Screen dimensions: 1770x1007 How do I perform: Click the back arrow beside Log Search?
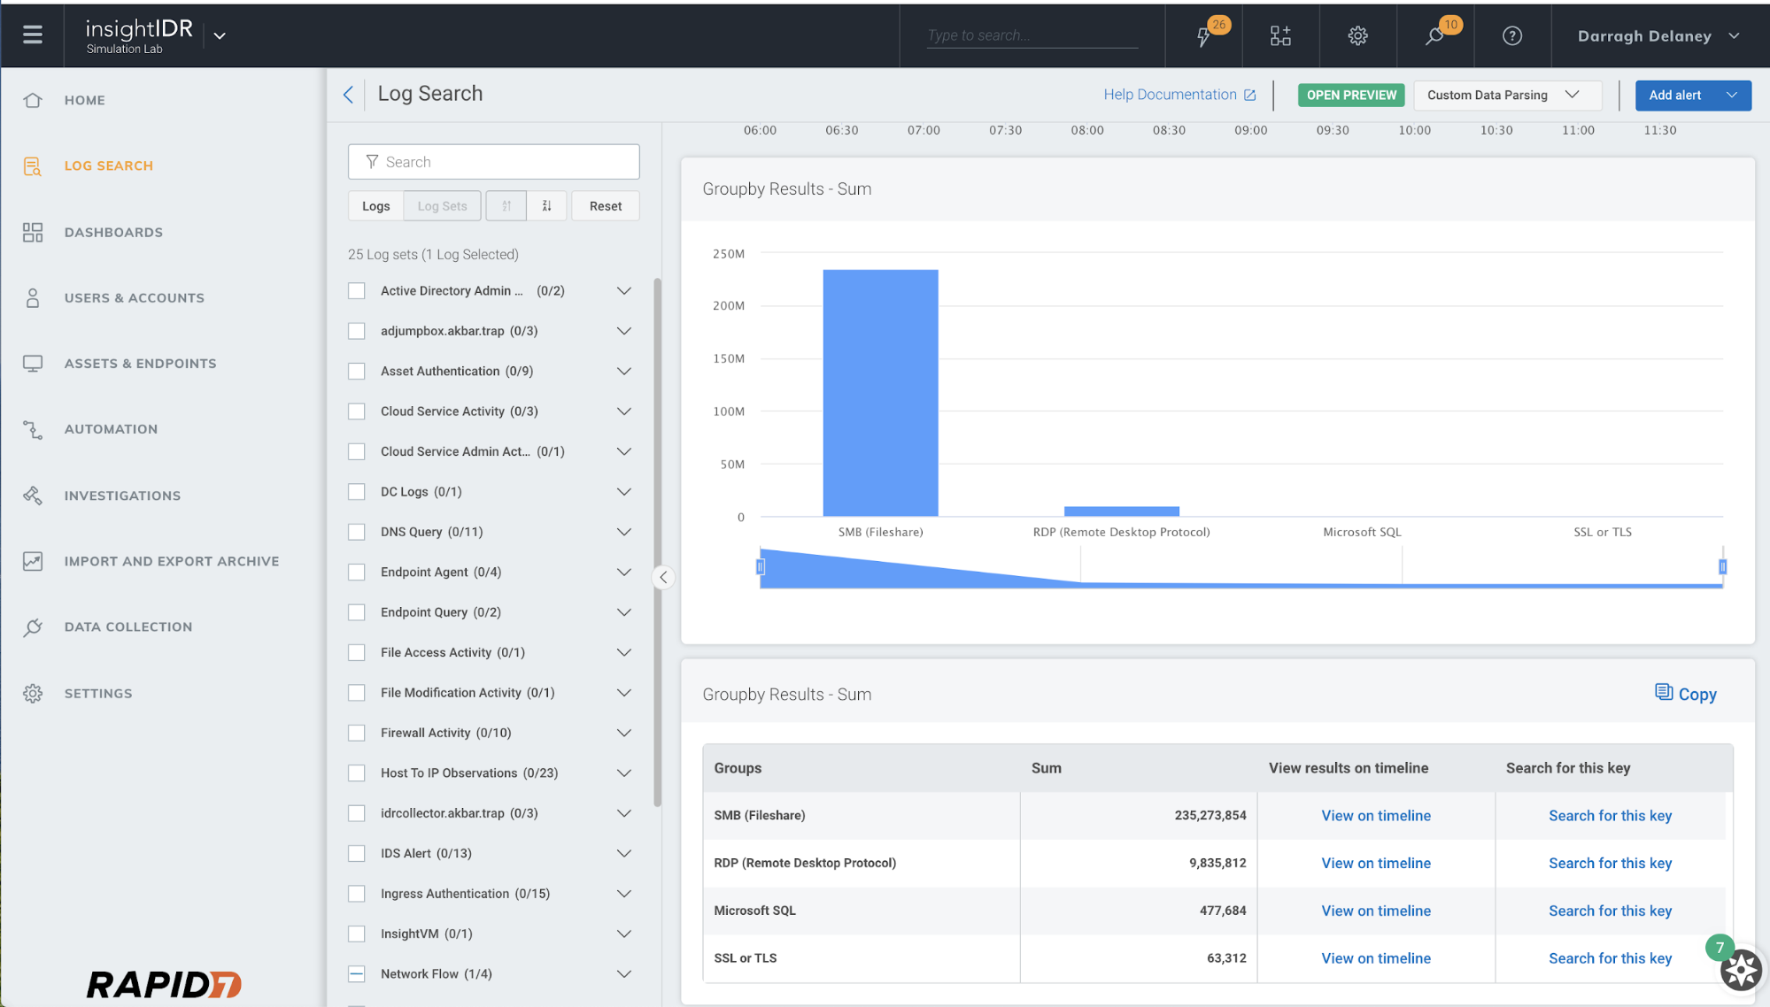coord(348,95)
